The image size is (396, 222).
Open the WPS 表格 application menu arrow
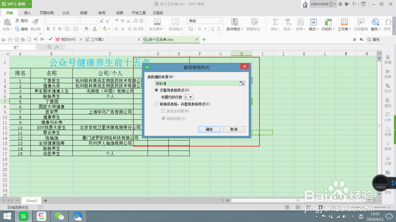(30, 4)
